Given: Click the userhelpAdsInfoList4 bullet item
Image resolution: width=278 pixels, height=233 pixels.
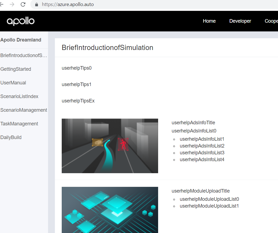Looking at the screenshot, I should [202, 160].
